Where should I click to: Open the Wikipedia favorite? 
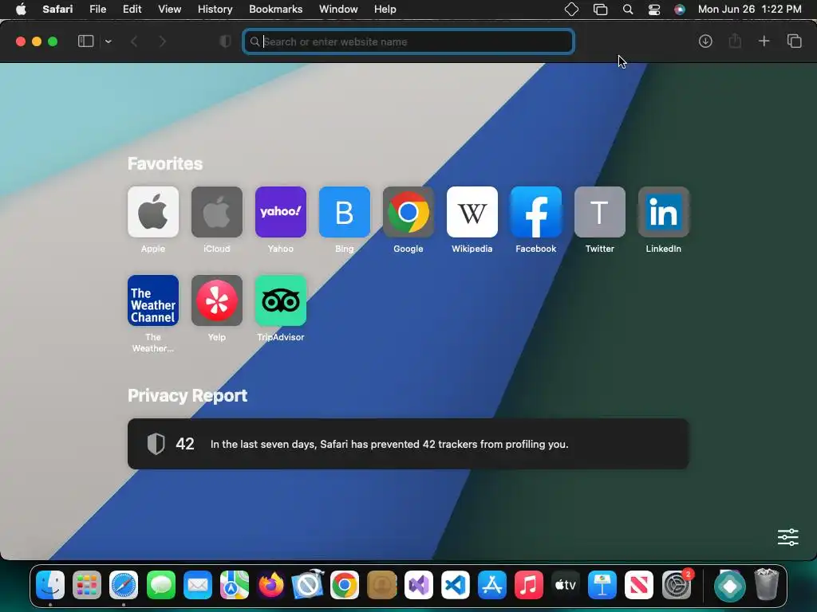pos(472,212)
